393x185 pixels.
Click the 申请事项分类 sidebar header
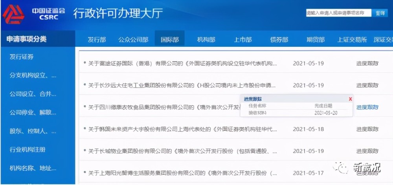point(26,39)
